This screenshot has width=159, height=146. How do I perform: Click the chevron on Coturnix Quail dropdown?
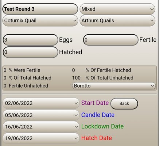[x=75, y=20]
